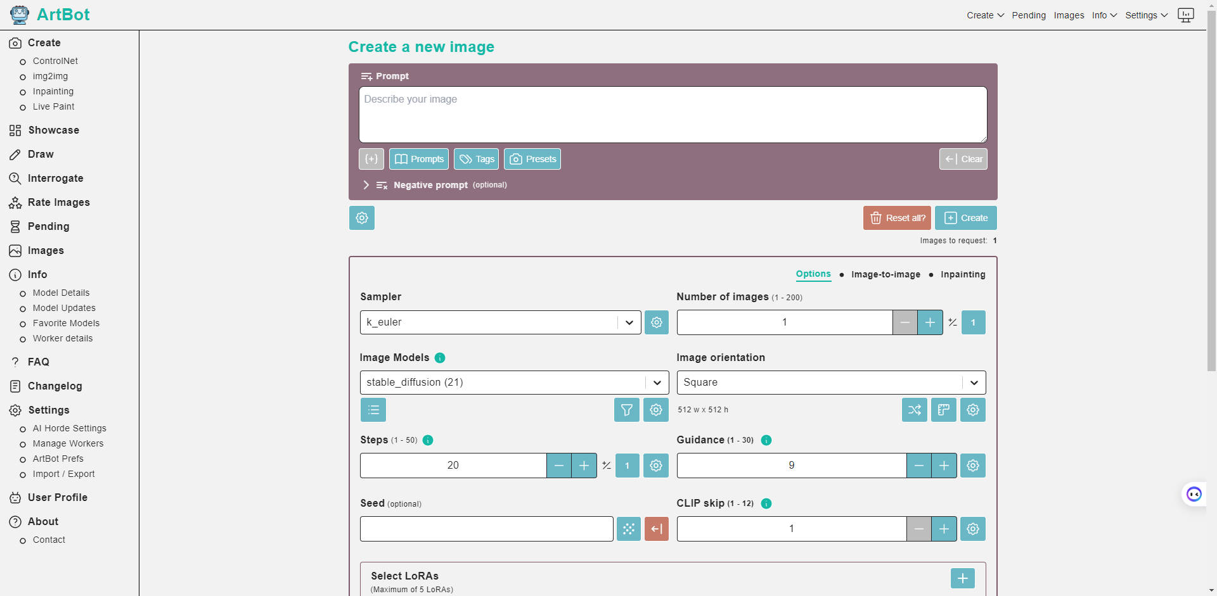Click the red clear seed icon
Image resolution: width=1217 pixels, height=596 pixels.
click(x=657, y=529)
